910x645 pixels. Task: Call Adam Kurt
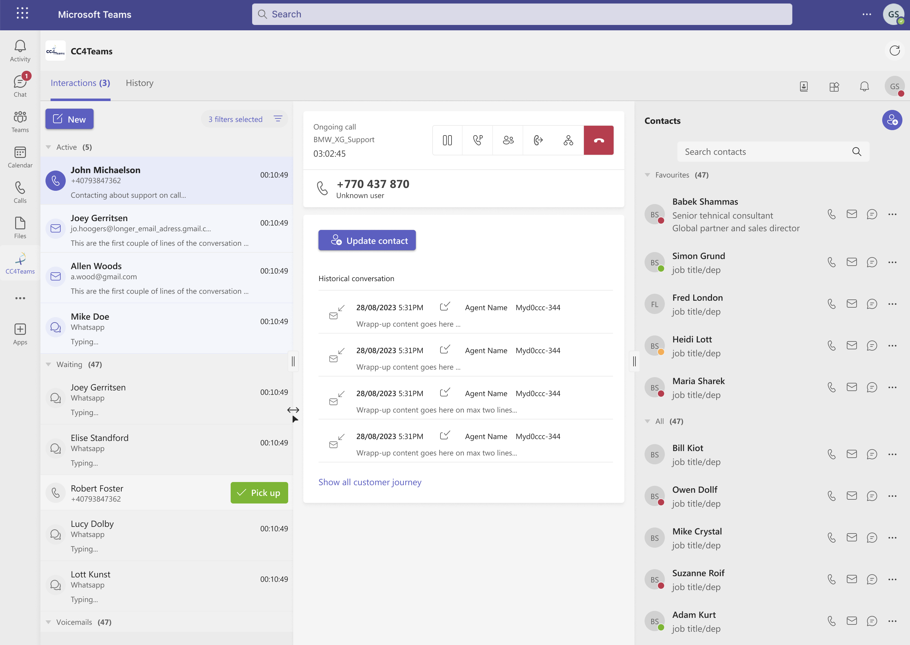(x=831, y=621)
